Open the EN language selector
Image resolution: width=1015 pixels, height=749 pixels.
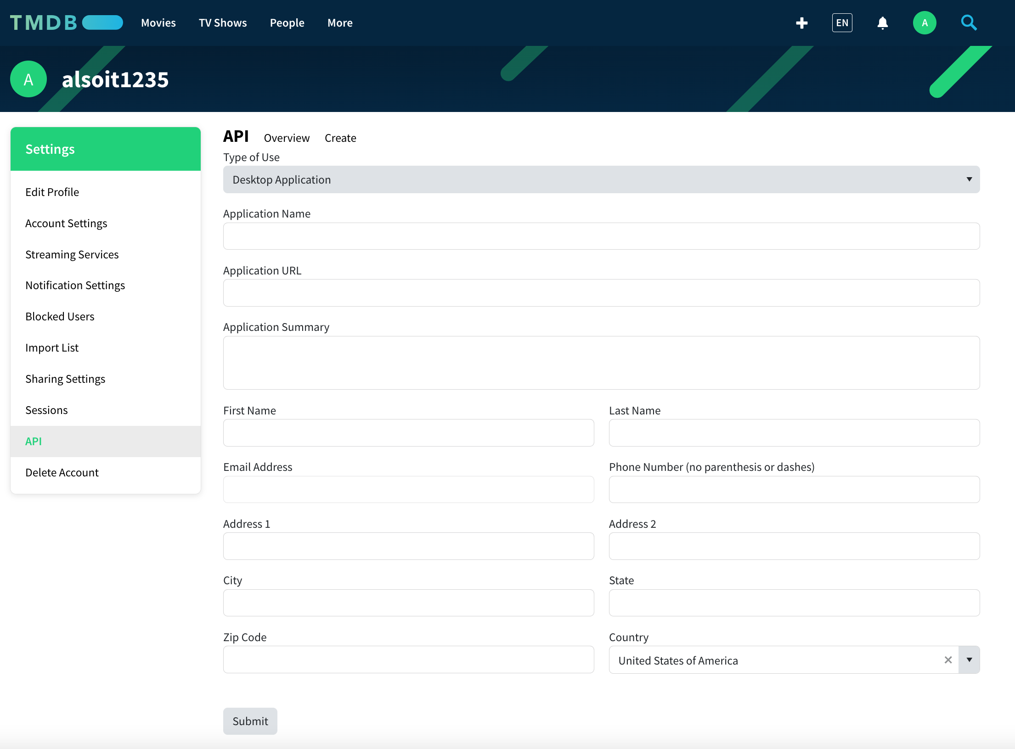(x=842, y=23)
